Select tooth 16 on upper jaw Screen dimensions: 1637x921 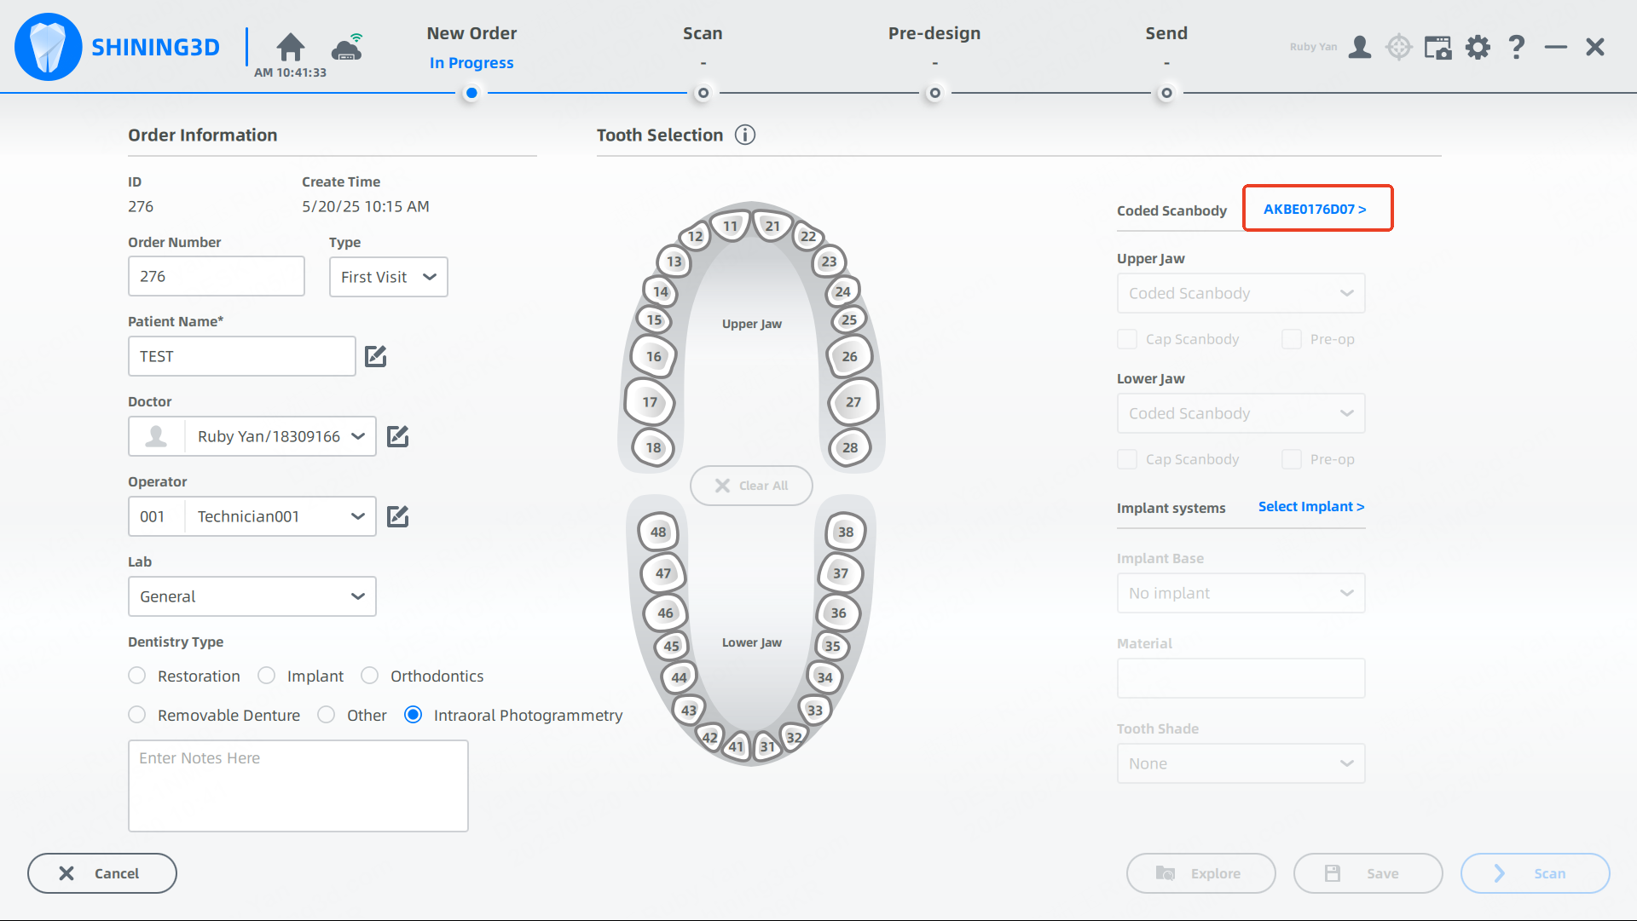[654, 356]
